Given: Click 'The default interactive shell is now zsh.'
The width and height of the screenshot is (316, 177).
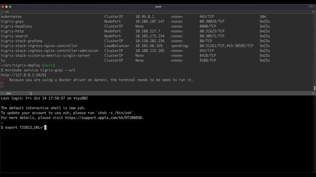Looking at the screenshot, I should pyautogui.click(x=43, y=108).
